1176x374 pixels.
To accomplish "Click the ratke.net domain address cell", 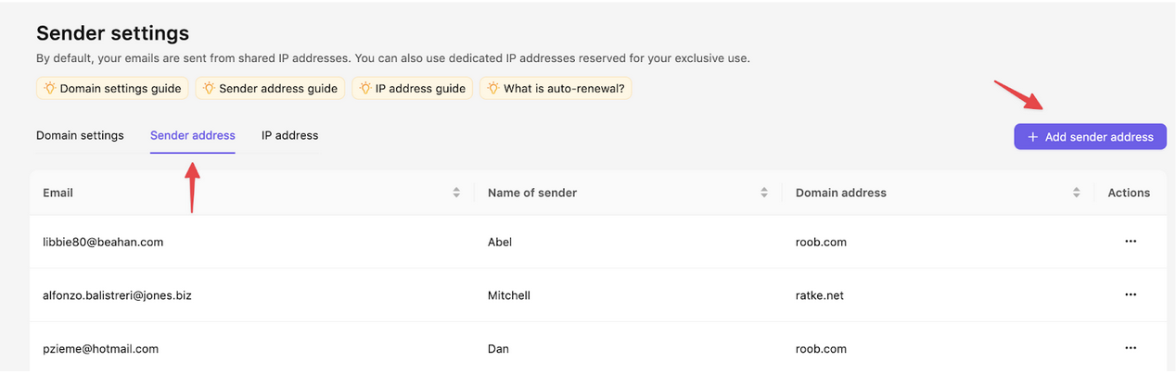I will (x=820, y=295).
